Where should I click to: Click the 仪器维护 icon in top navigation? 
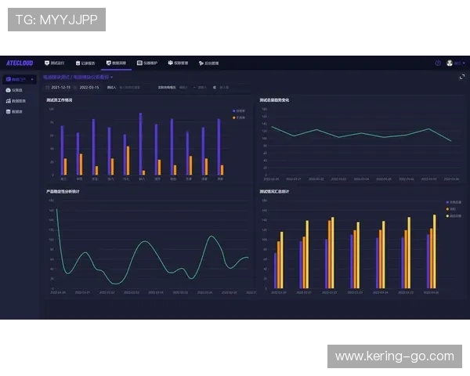click(x=139, y=63)
